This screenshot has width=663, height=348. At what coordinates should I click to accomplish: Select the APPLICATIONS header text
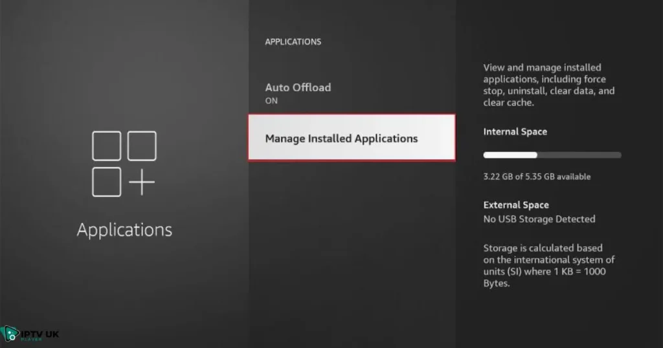click(x=293, y=42)
